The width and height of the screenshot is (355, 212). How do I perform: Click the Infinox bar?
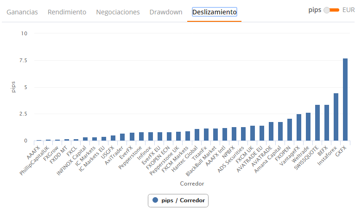150,136
